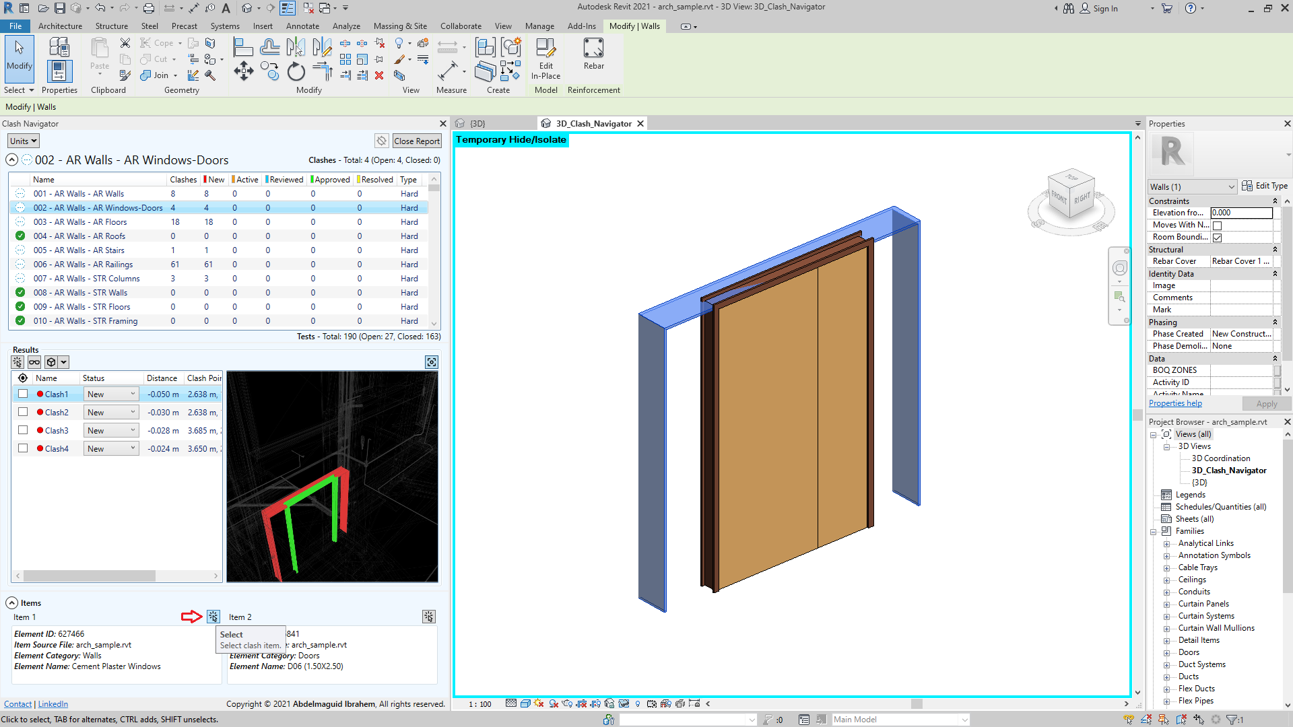The height and width of the screenshot is (727, 1293).
Task: Select the 005 - AR Walls - AR Stairs row
Action: [79, 250]
